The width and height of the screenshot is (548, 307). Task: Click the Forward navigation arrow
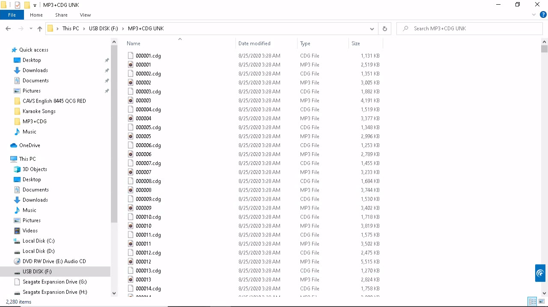(x=21, y=29)
